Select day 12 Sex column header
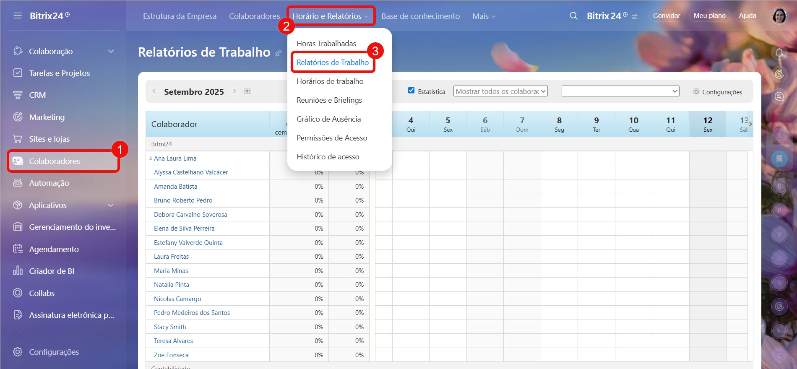 click(708, 124)
